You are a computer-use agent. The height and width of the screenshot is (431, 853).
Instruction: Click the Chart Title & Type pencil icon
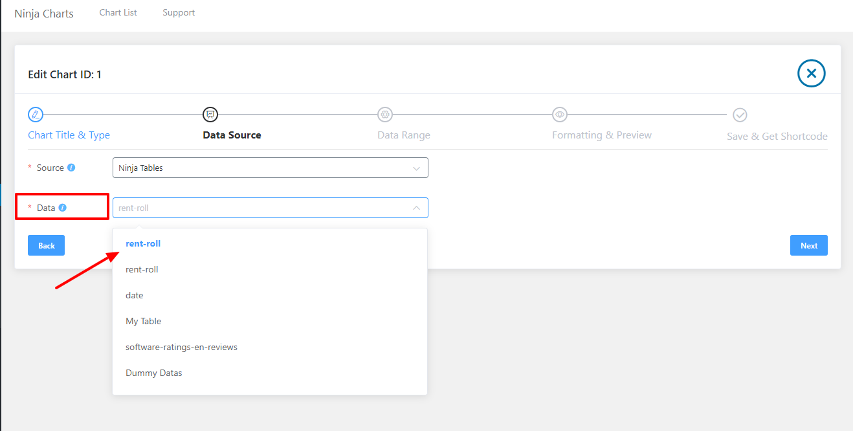36,115
